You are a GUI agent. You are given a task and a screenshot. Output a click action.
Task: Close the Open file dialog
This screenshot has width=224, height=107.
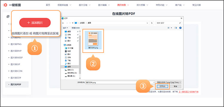181,18
